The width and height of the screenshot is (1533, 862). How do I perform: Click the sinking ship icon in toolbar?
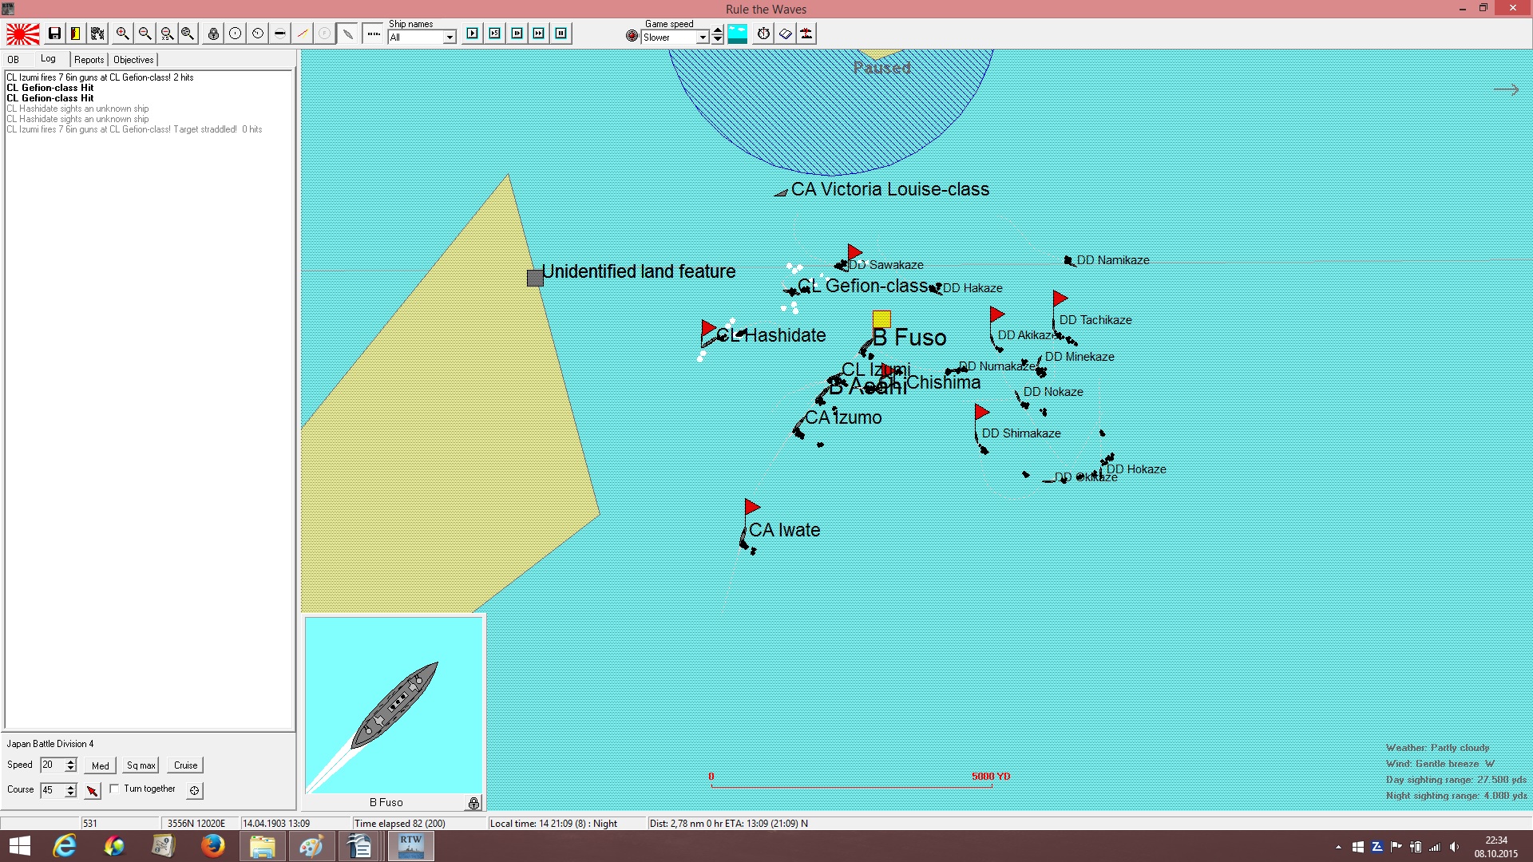click(x=807, y=34)
